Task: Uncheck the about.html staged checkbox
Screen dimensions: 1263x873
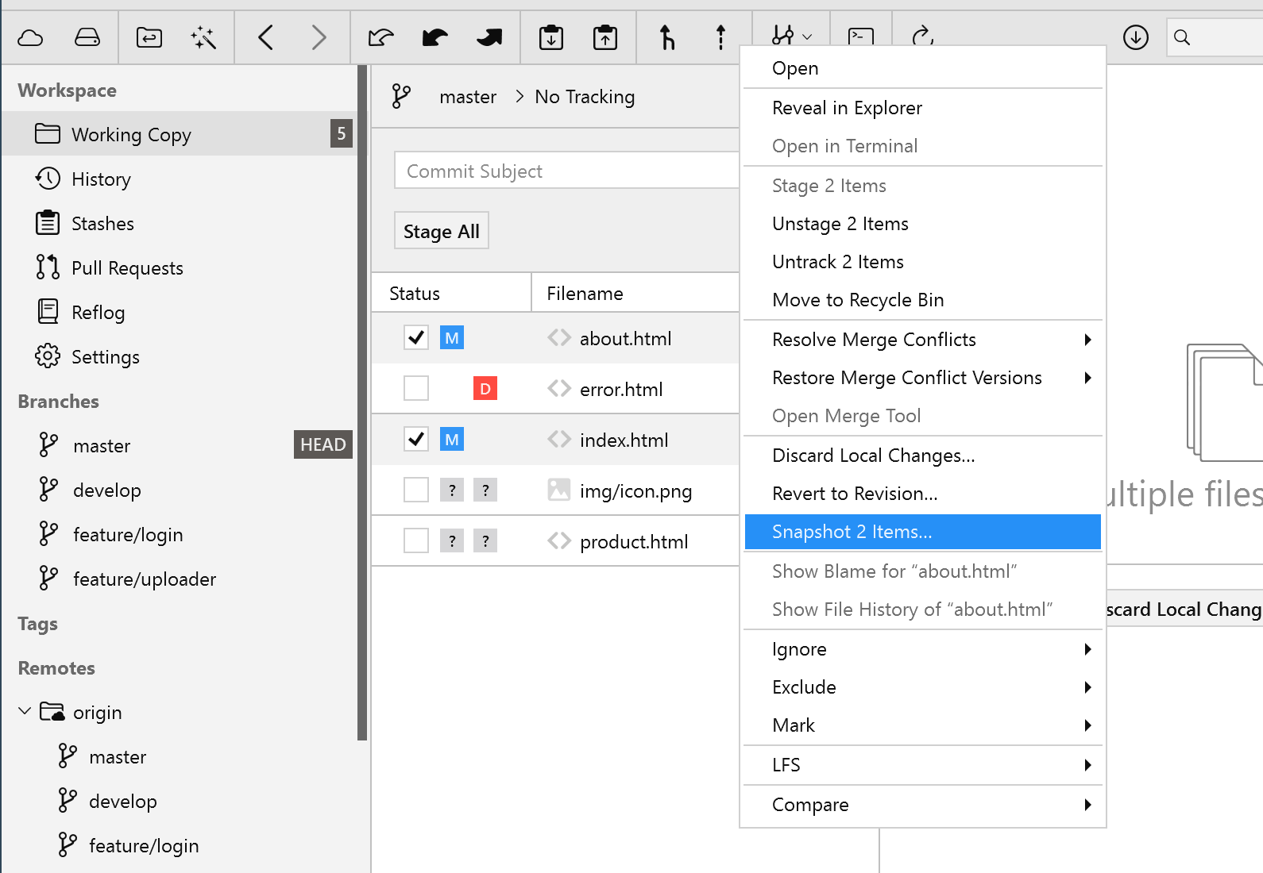Action: [416, 338]
